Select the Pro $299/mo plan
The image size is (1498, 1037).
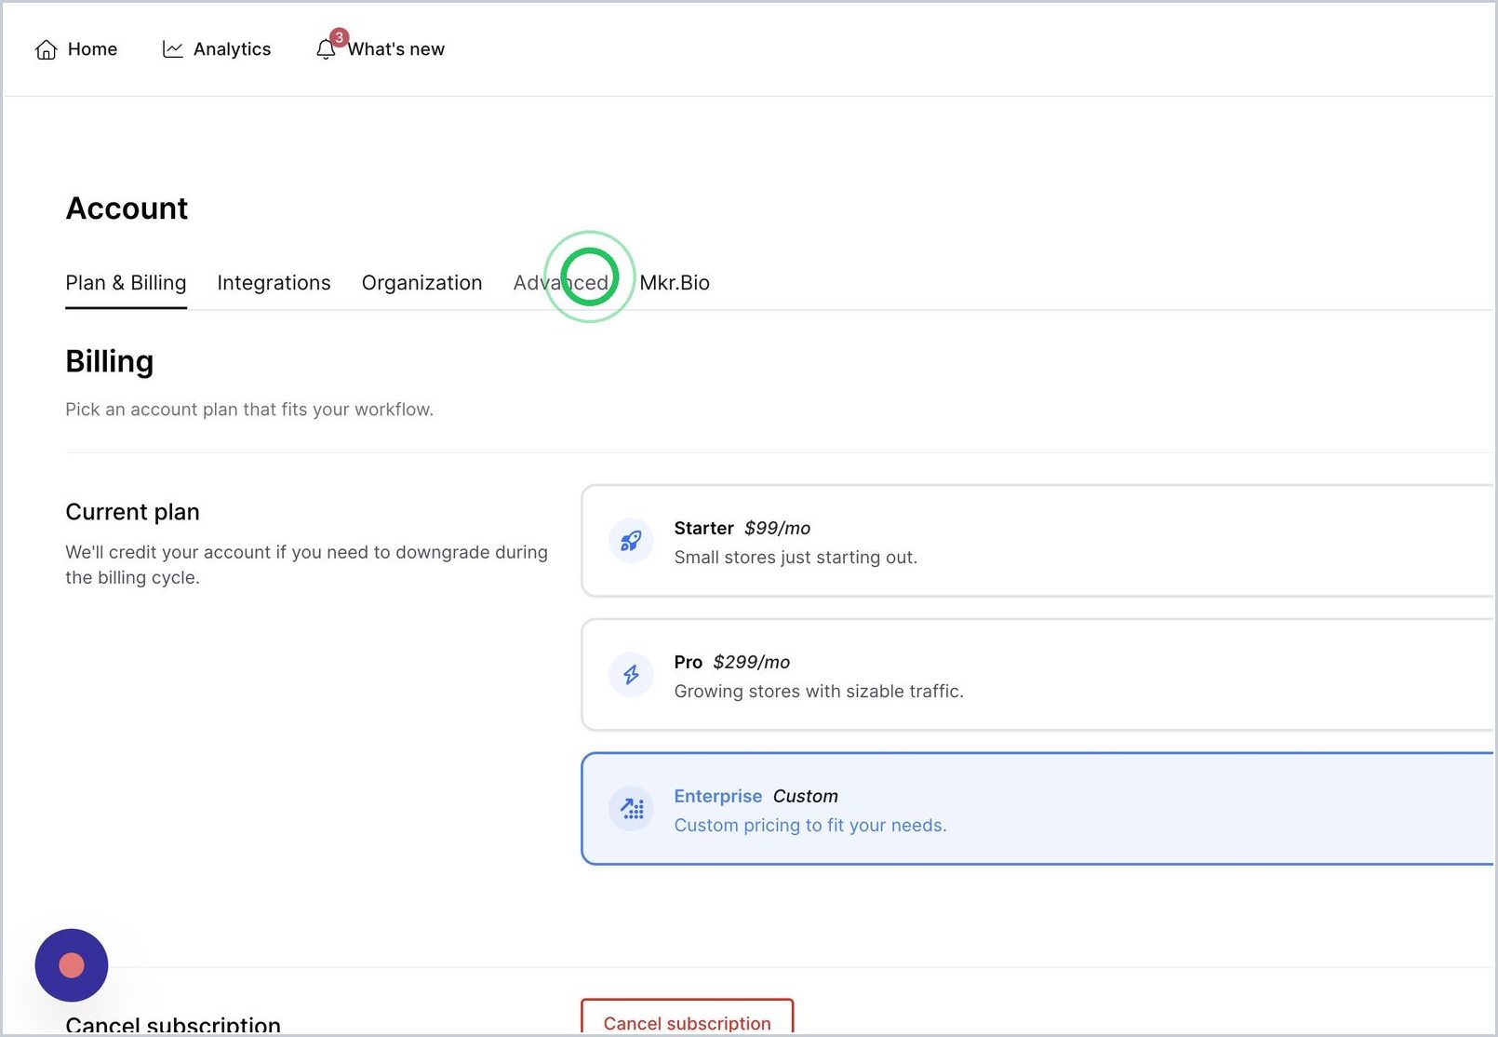point(1038,675)
